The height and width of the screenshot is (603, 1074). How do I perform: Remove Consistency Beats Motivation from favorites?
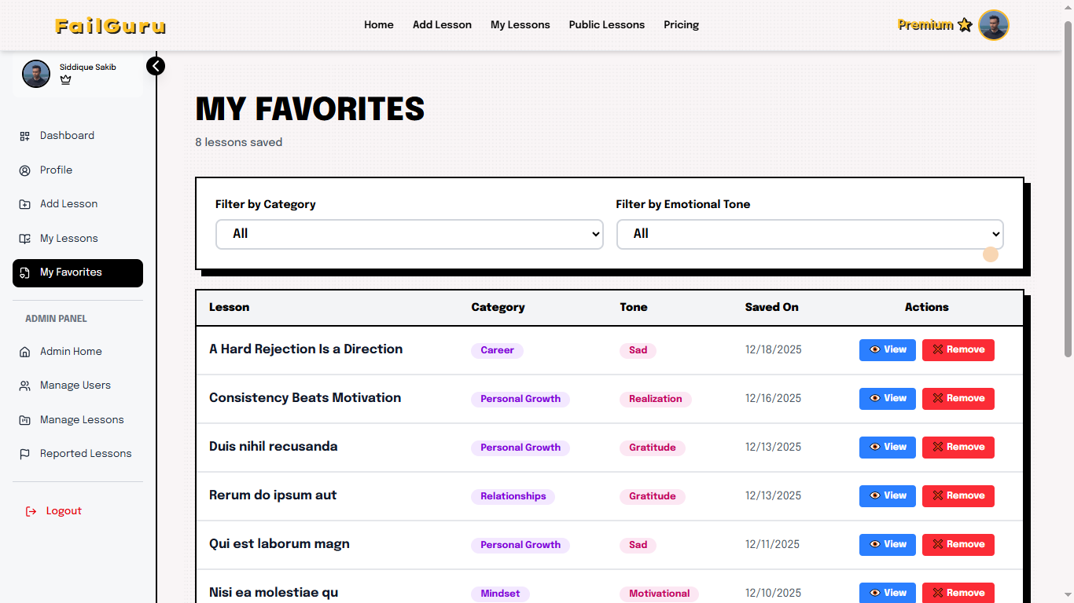(958, 399)
